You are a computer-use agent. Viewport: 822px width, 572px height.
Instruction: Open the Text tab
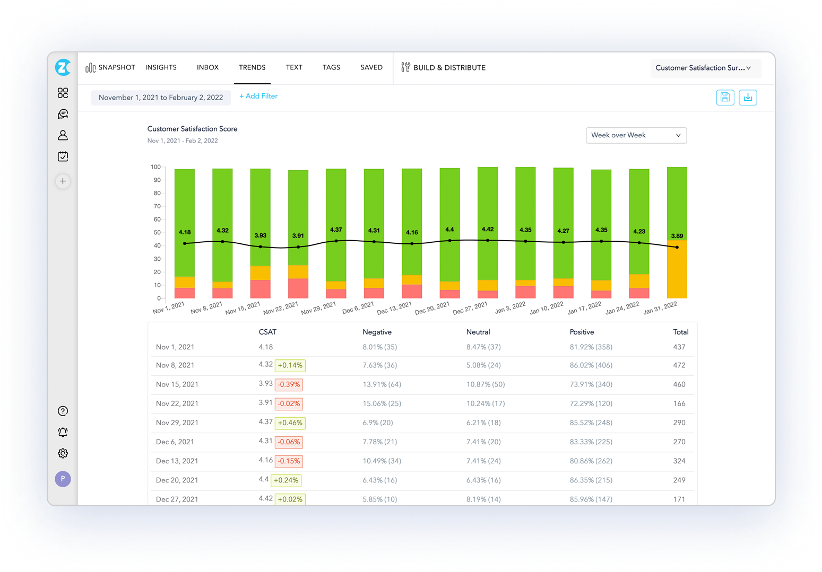coord(294,67)
